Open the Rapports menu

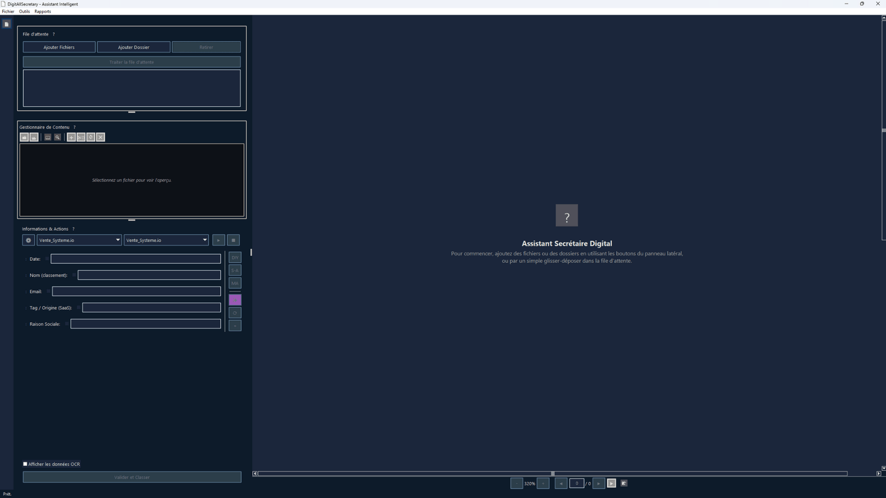[43, 11]
